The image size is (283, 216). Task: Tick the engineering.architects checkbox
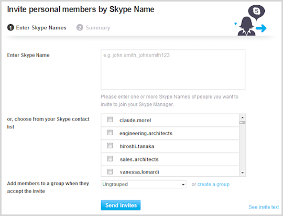tap(110, 133)
